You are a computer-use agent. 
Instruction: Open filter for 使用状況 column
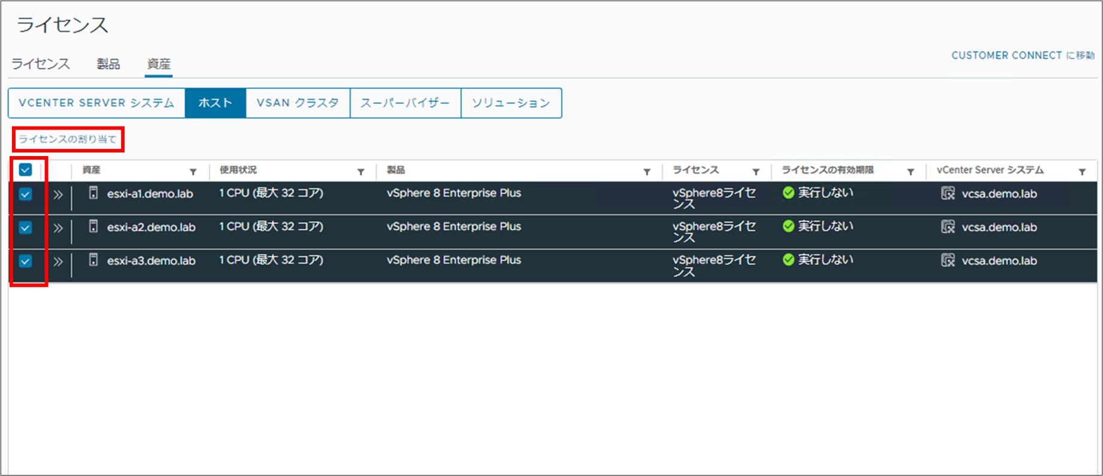point(361,172)
